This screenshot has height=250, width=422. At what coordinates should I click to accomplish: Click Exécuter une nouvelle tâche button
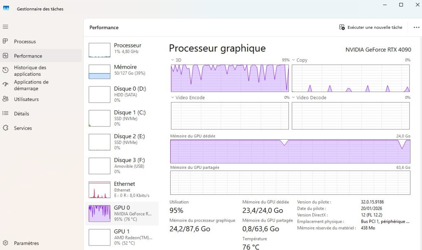click(370, 28)
